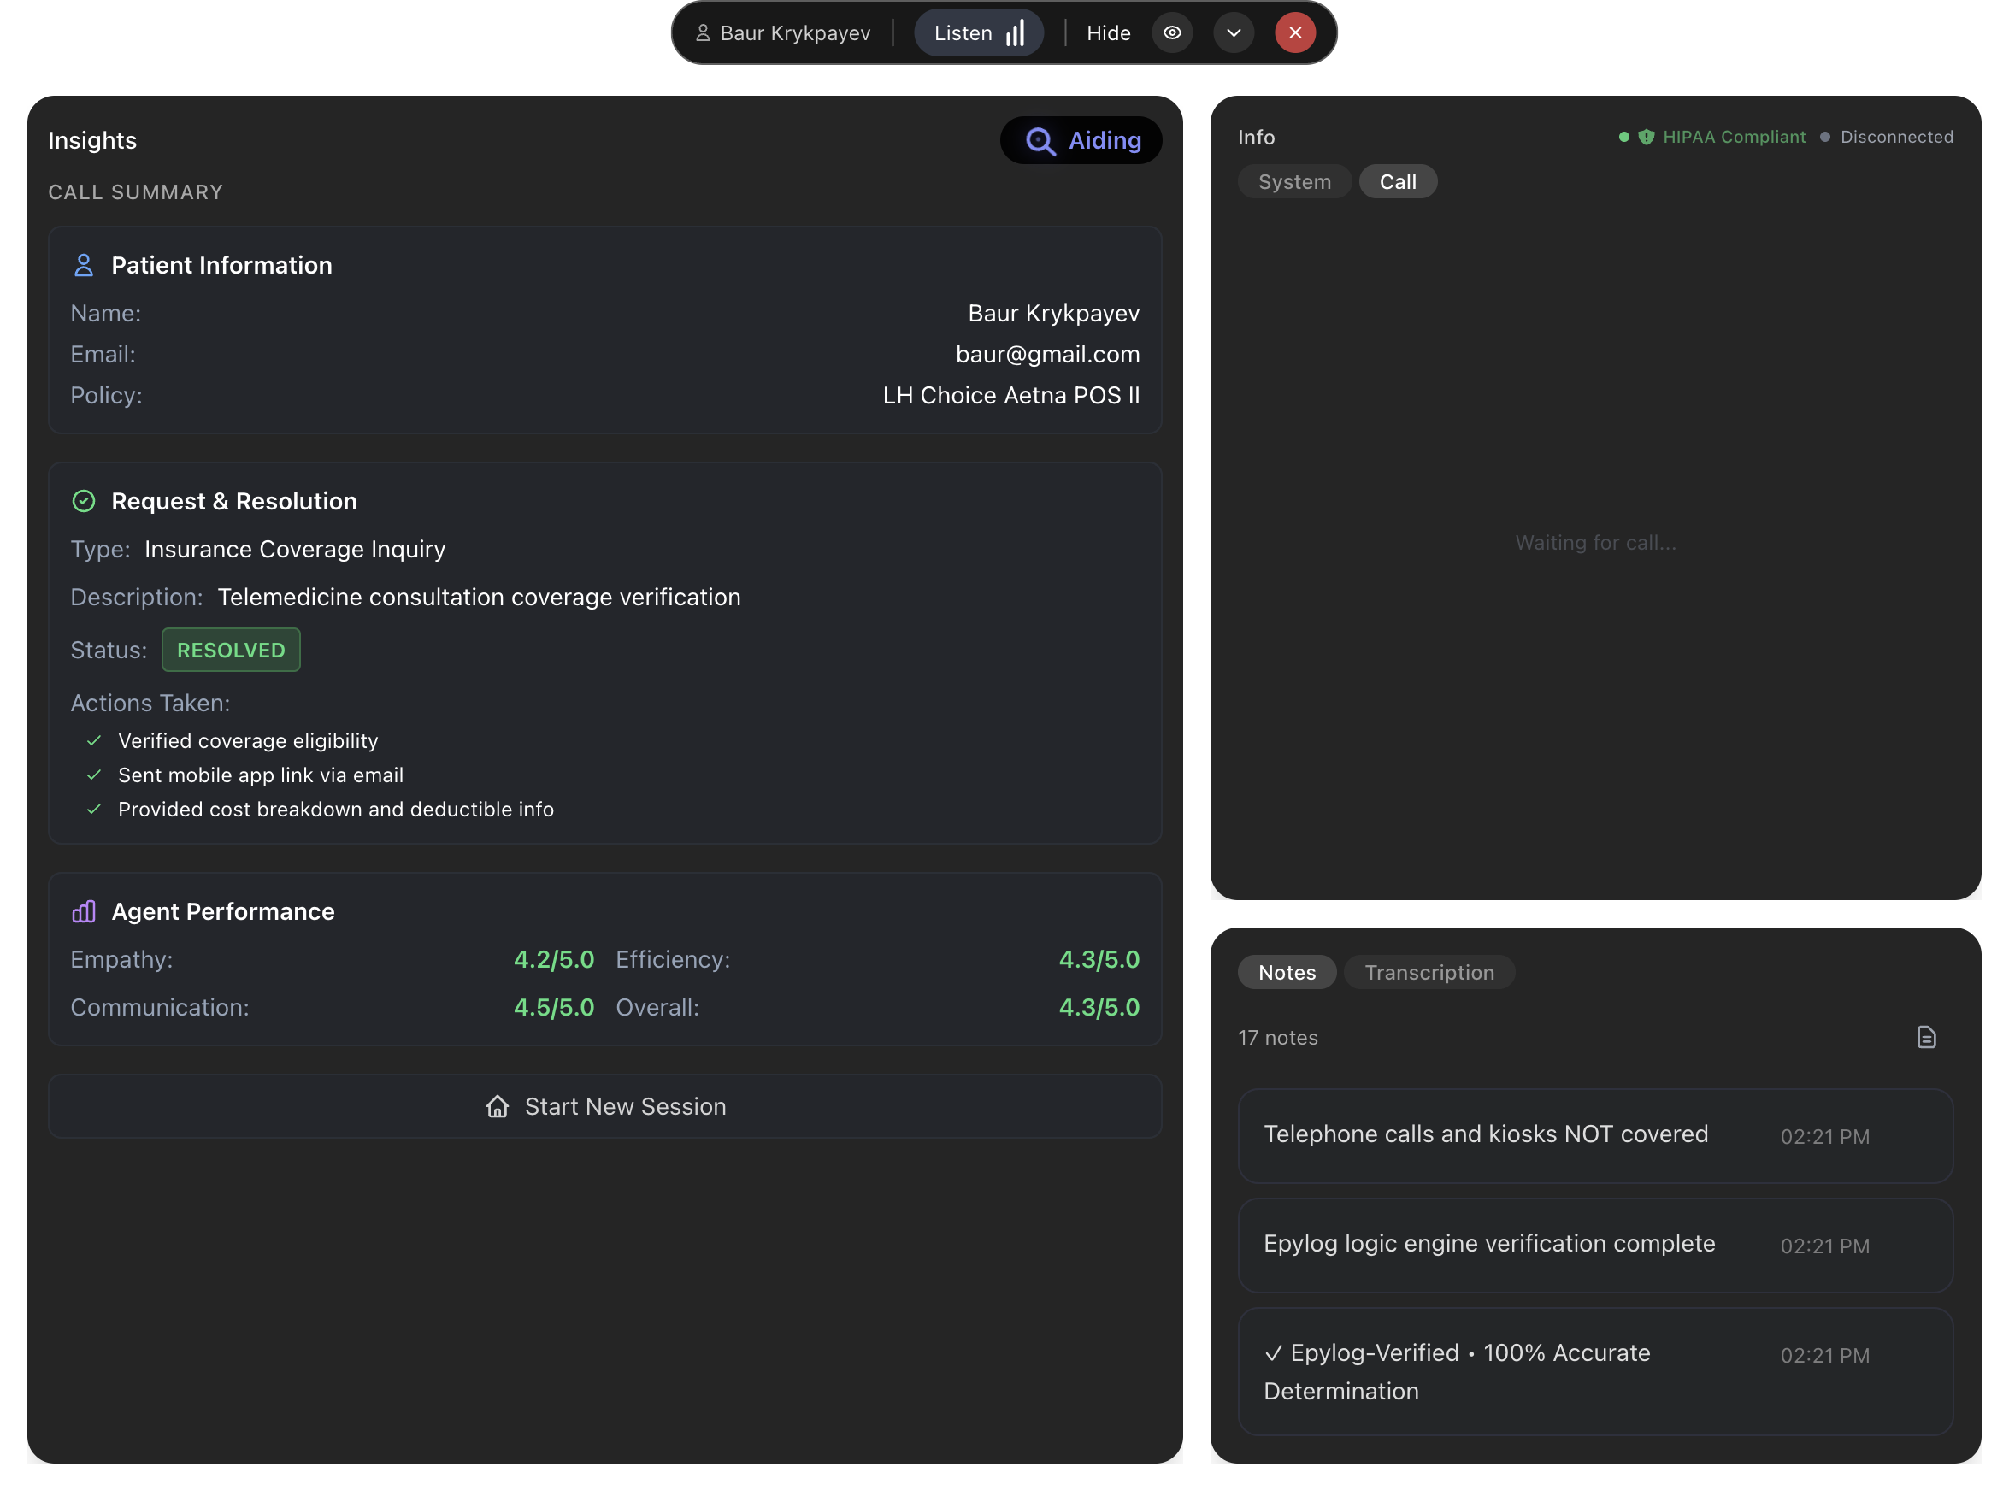Toggle the Listen audio button

click(x=978, y=33)
